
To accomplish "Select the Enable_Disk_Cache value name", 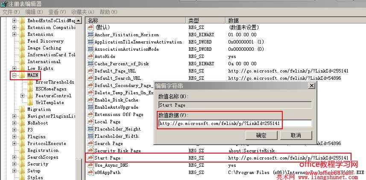I will click(x=116, y=100).
